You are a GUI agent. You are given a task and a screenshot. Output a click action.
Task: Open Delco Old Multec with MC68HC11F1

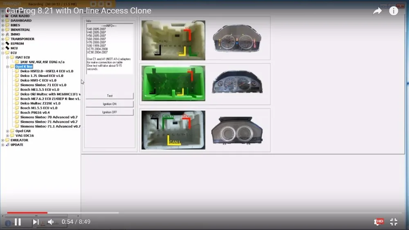tap(50, 94)
